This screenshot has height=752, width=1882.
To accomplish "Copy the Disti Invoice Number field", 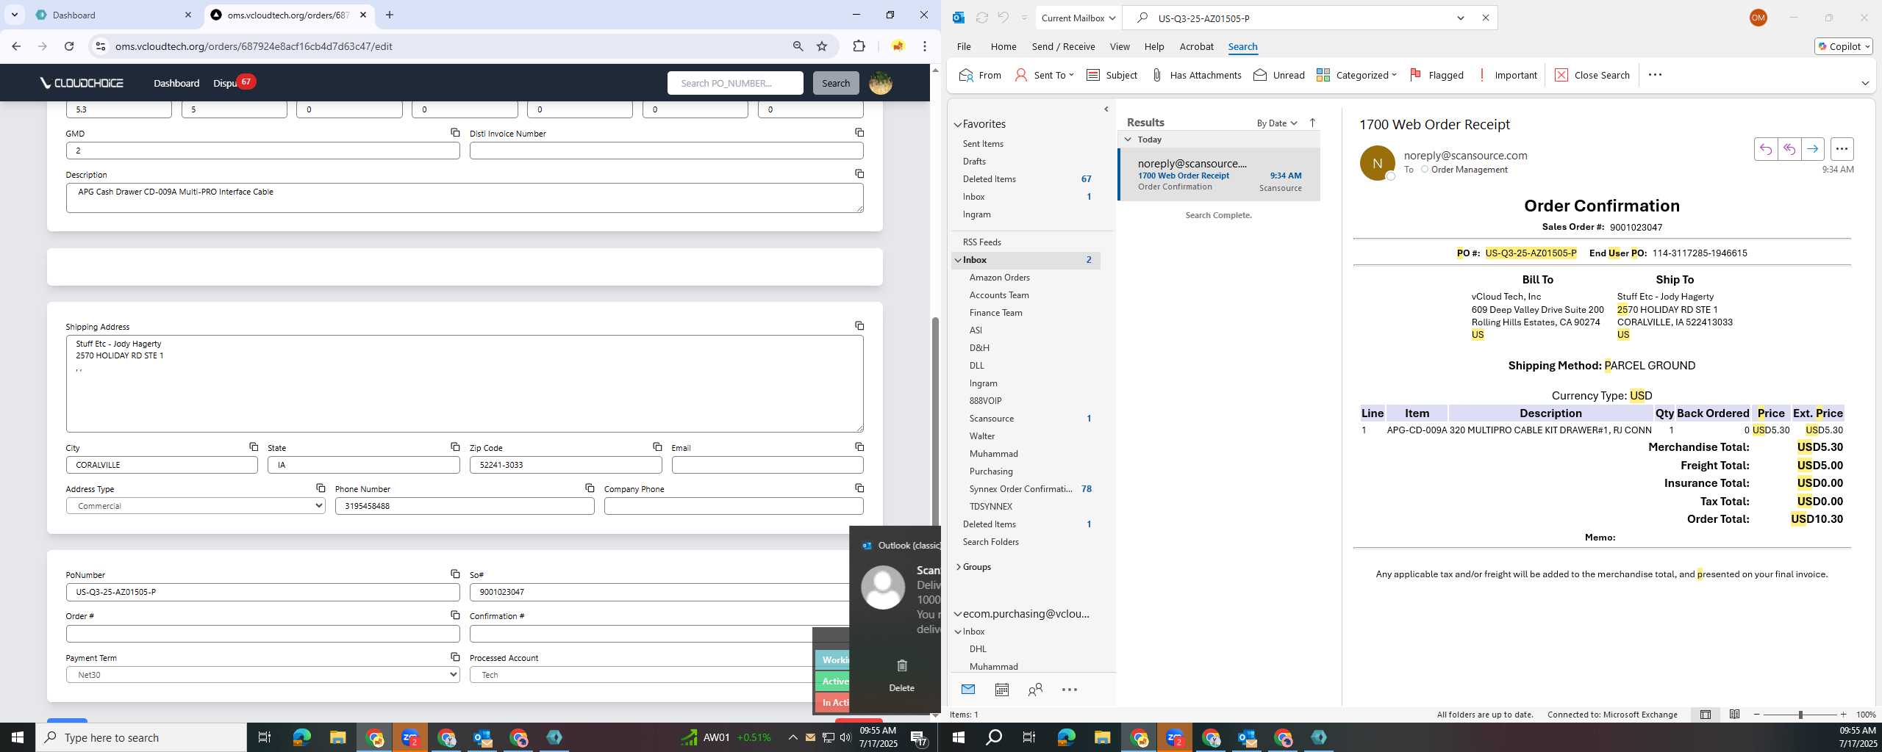I will 859,132.
